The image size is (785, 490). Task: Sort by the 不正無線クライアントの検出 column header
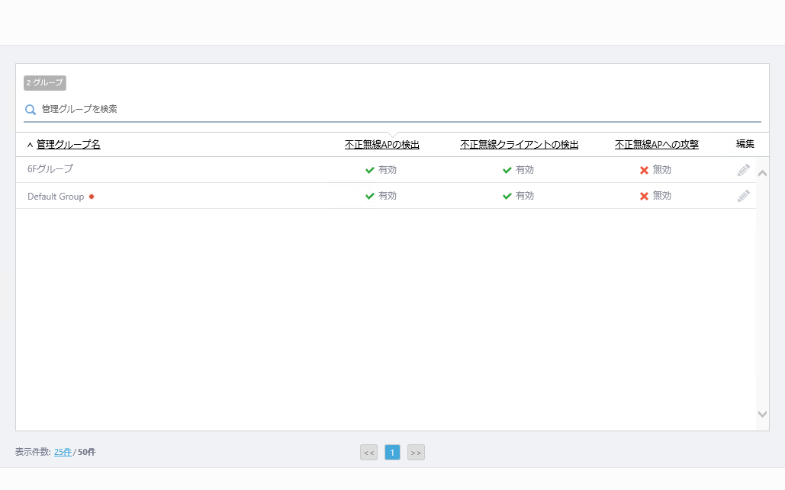[519, 145]
